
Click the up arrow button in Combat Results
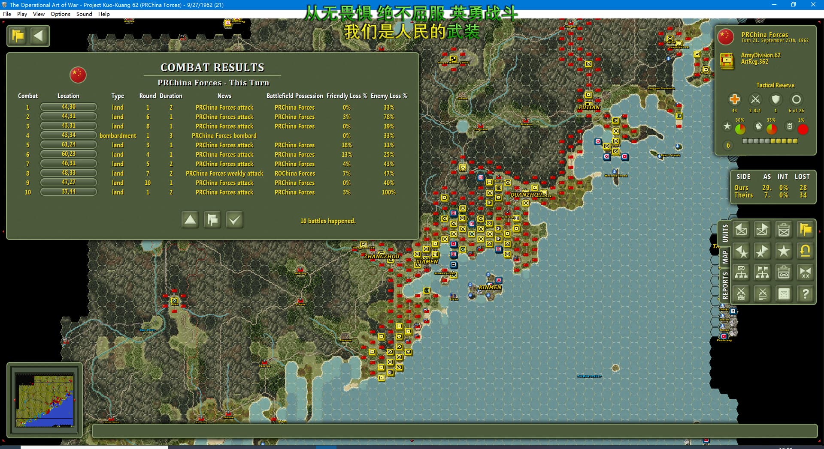pyautogui.click(x=190, y=220)
